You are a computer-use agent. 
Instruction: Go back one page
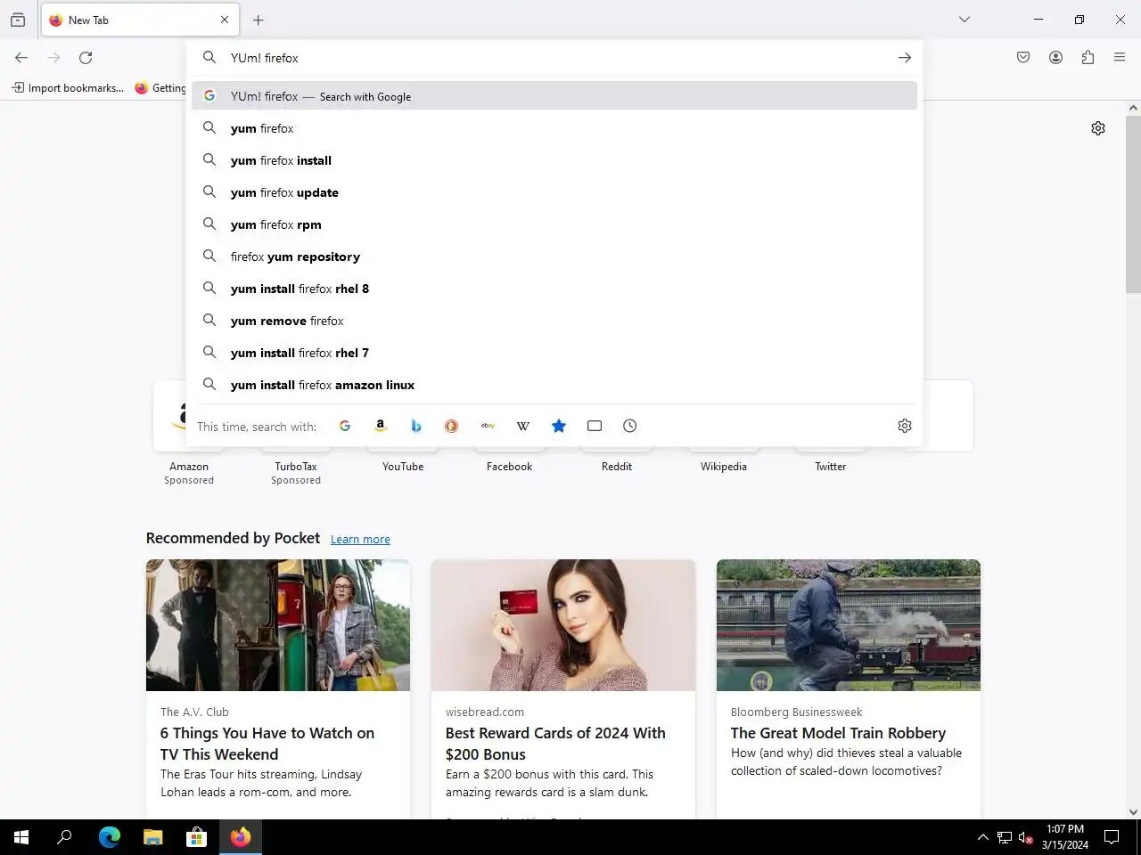click(x=21, y=58)
